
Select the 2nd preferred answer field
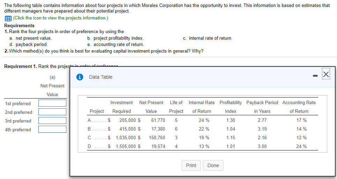point(52,112)
